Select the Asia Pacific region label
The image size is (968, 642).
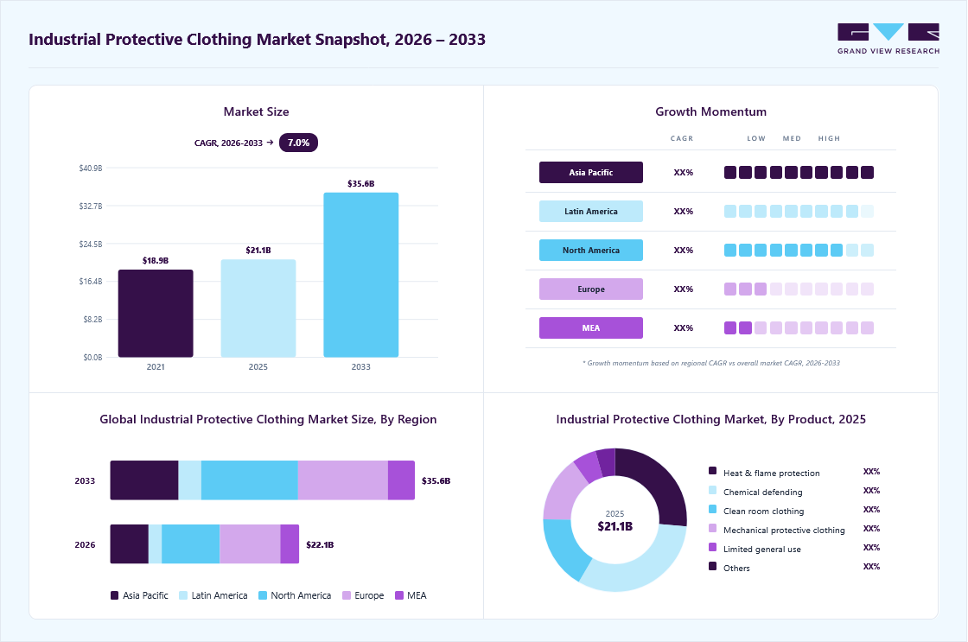pos(591,172)
